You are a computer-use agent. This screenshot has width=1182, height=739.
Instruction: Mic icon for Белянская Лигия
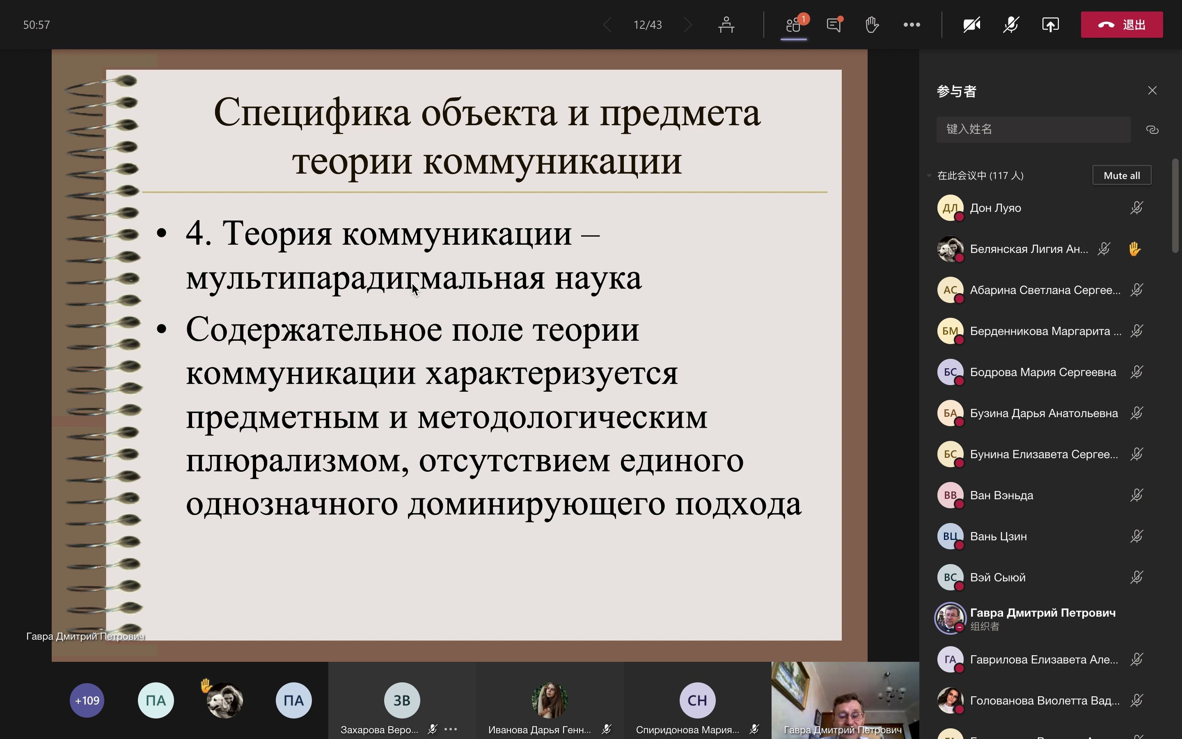tap(1104, 249)
